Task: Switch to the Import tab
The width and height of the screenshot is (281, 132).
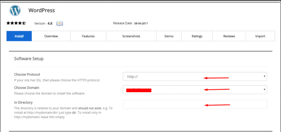Action: (260, 36)
